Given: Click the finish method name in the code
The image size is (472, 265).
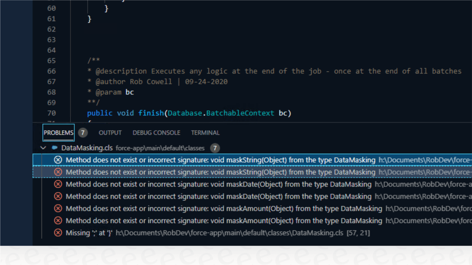Looking at the screenshot, I should (151, 113).
